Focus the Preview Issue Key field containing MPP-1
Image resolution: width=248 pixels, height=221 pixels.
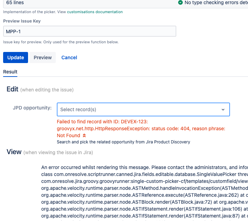(x=89, y=31)
